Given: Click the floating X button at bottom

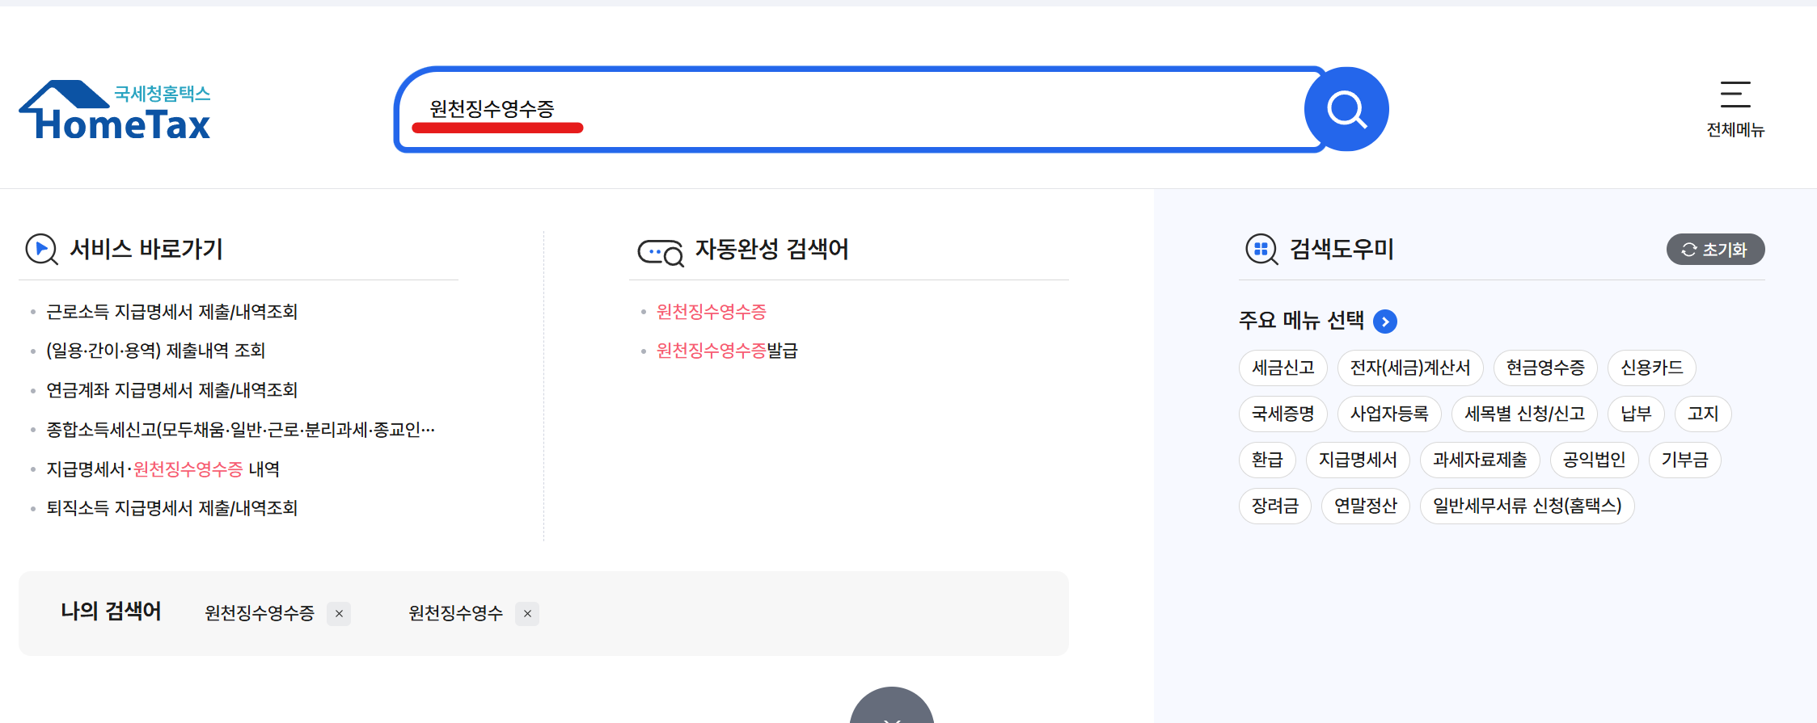Looking at the screenshot, I should [892, 715].
